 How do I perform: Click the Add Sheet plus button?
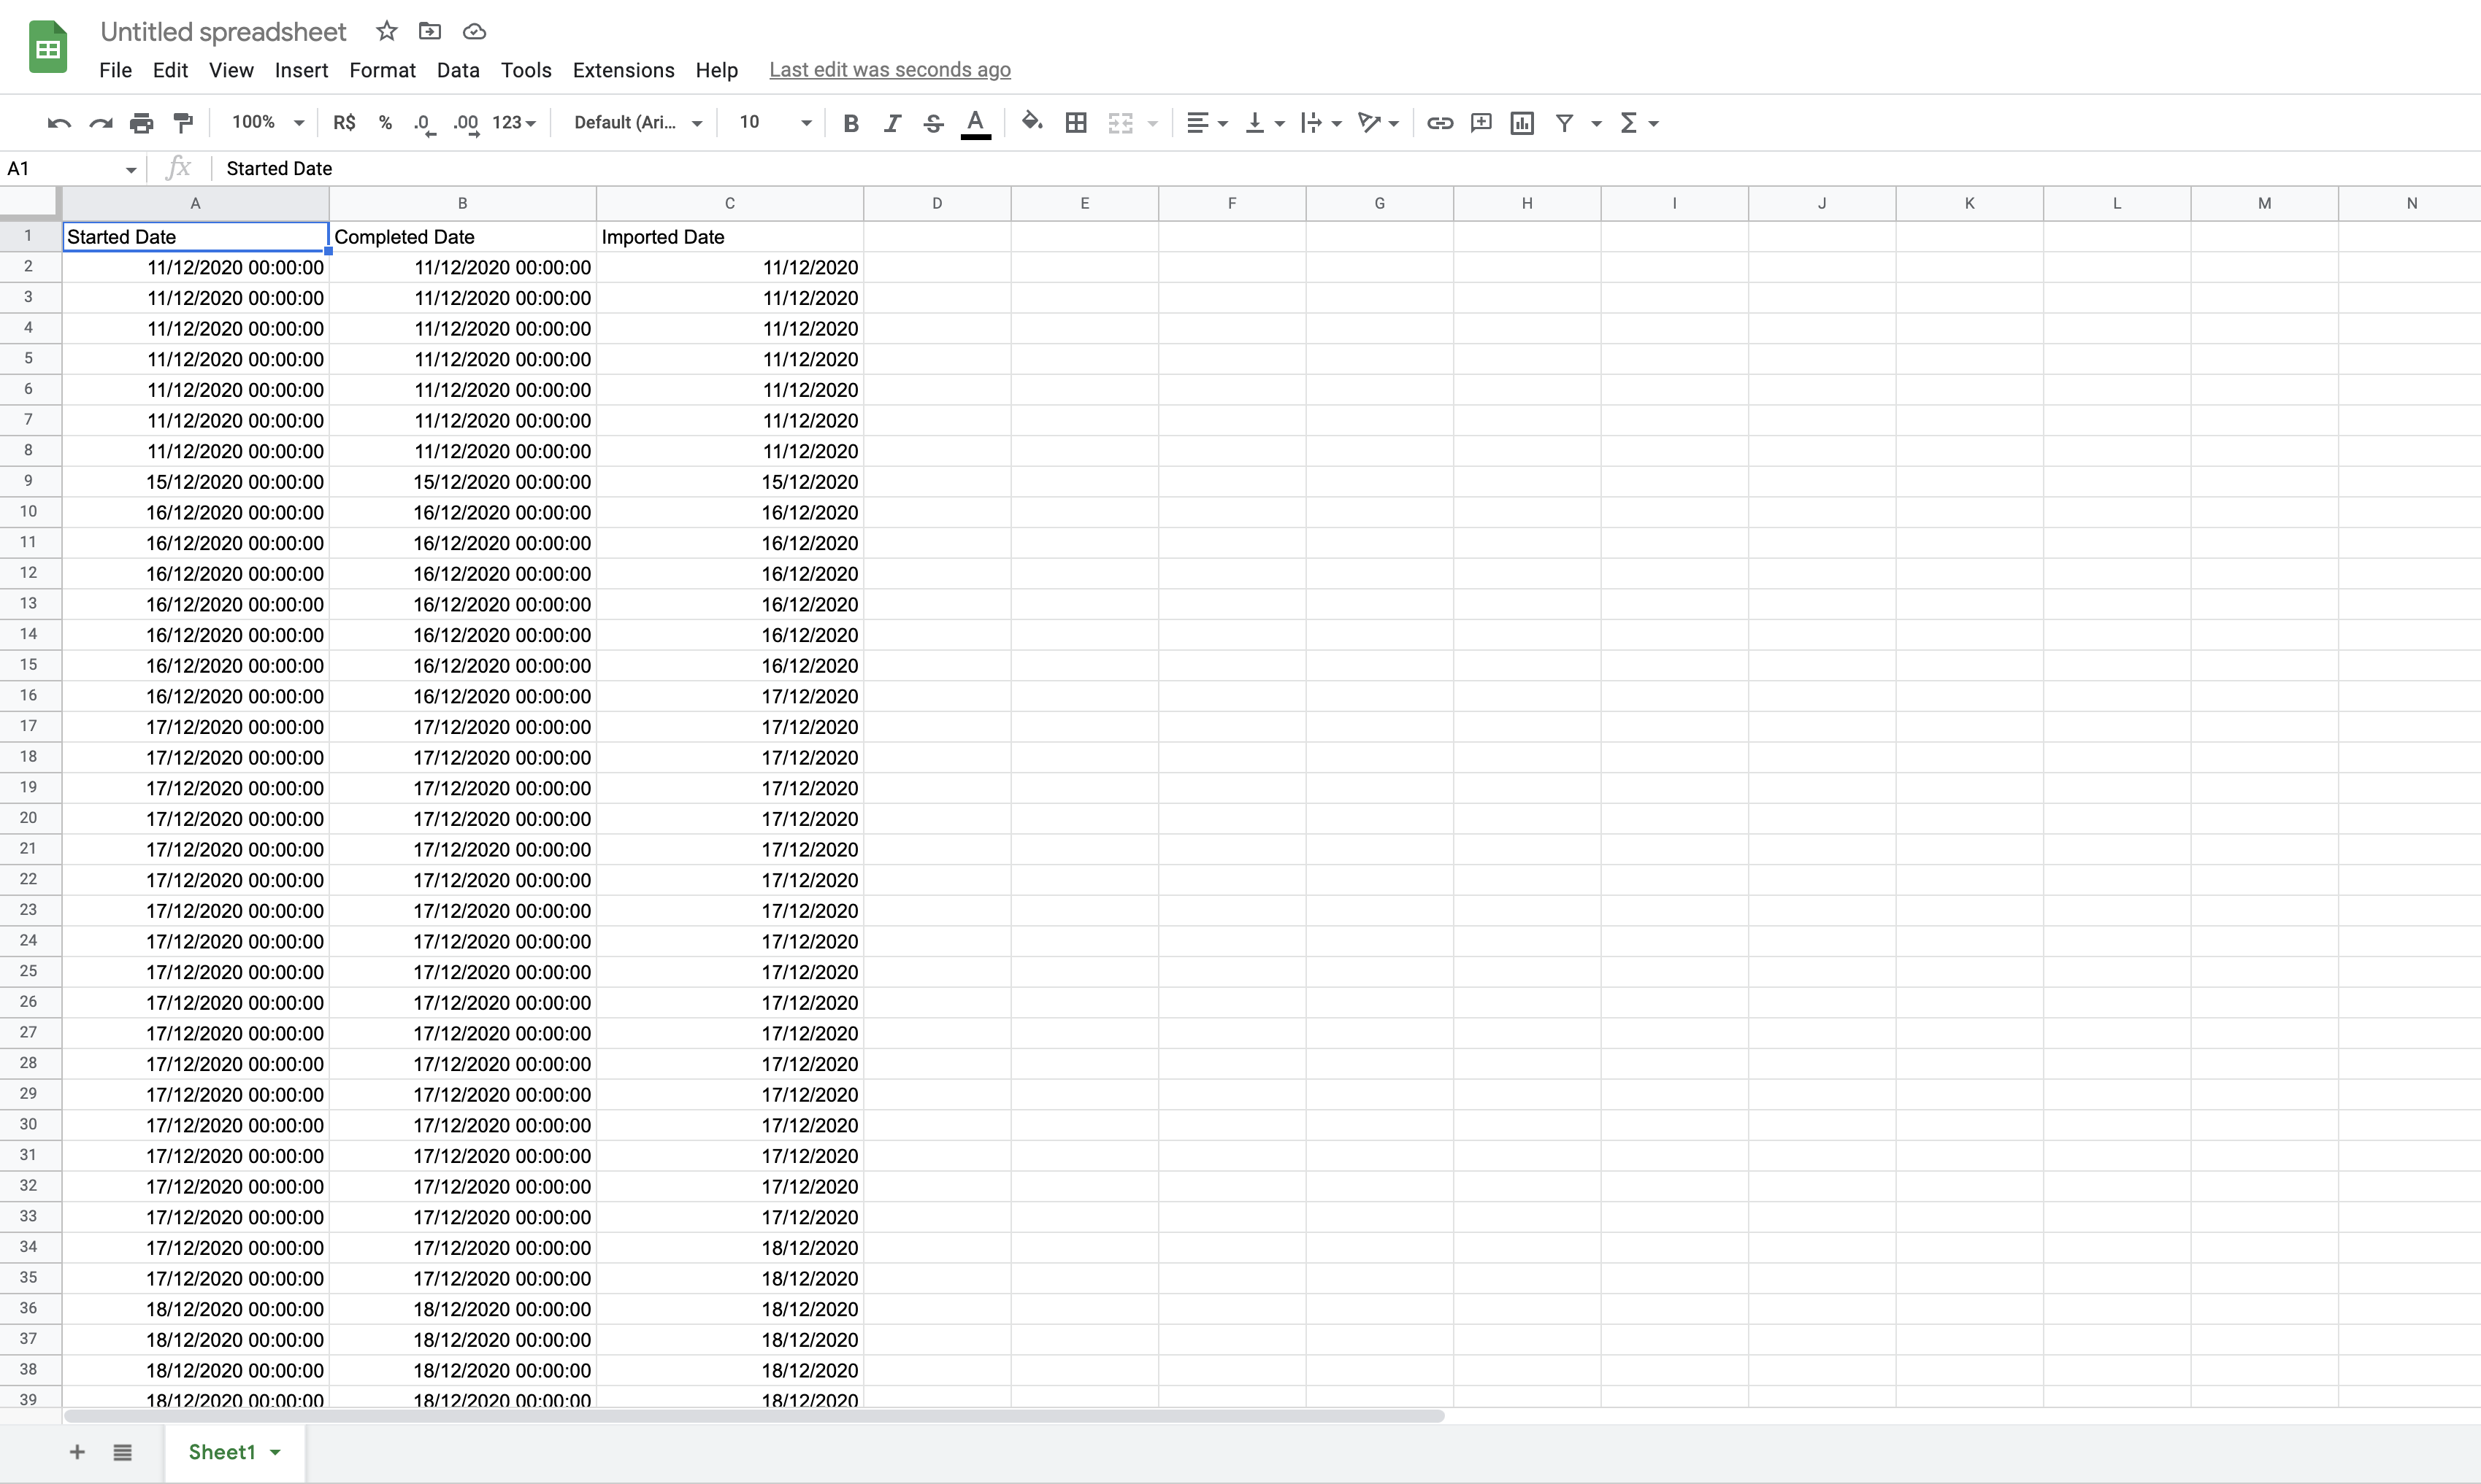point(77,1452)
